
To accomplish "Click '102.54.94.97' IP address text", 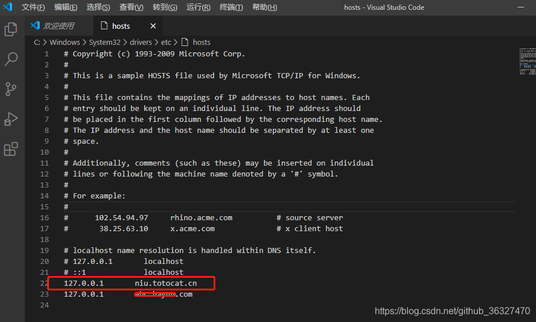I will pyautogui.click(x=121, y=218).
